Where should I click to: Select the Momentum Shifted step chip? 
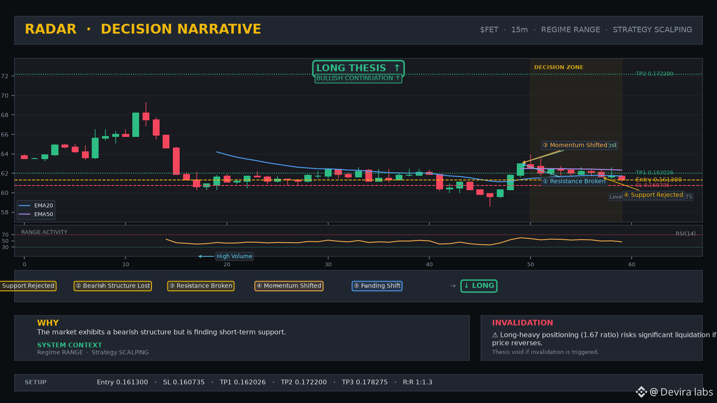tap(289, 286)
